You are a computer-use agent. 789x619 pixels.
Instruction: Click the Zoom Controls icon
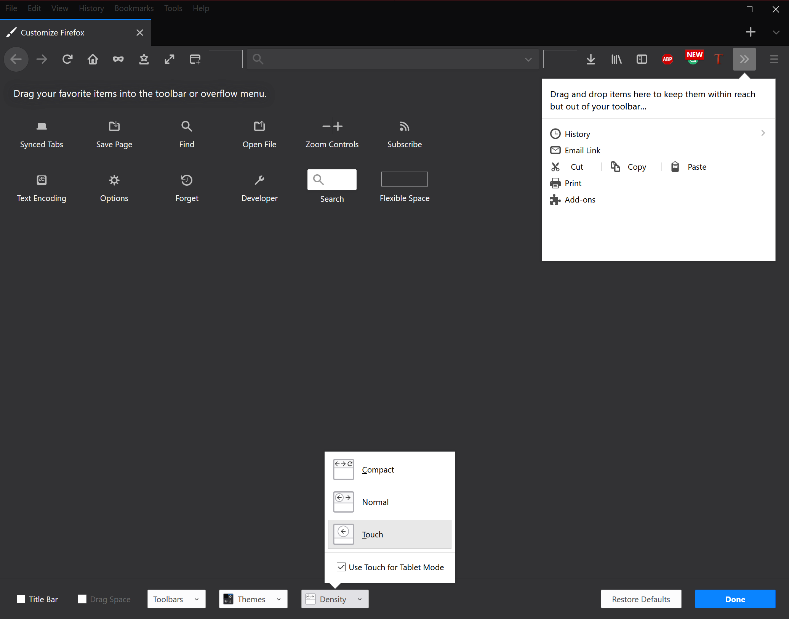click(332, 126)
